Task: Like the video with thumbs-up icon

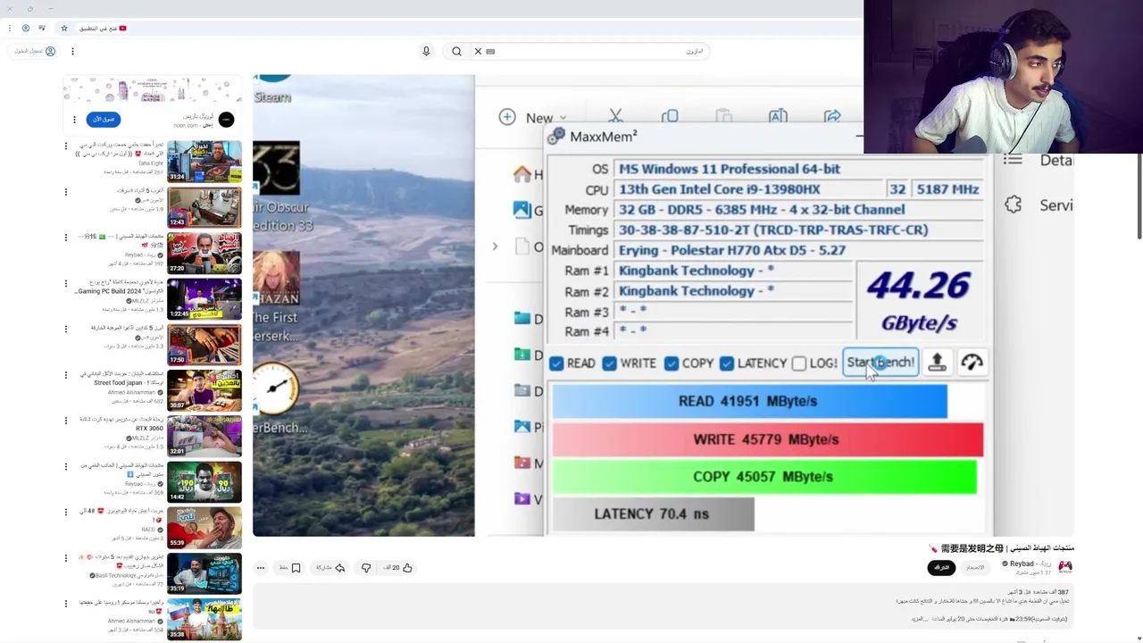Action: click(x=407, y=567)
